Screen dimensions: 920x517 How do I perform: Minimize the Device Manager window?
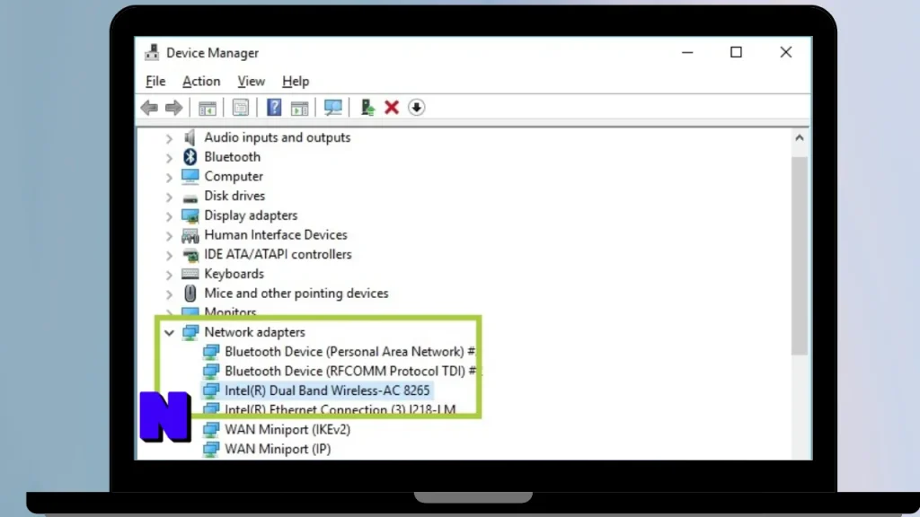coord(687,52)
